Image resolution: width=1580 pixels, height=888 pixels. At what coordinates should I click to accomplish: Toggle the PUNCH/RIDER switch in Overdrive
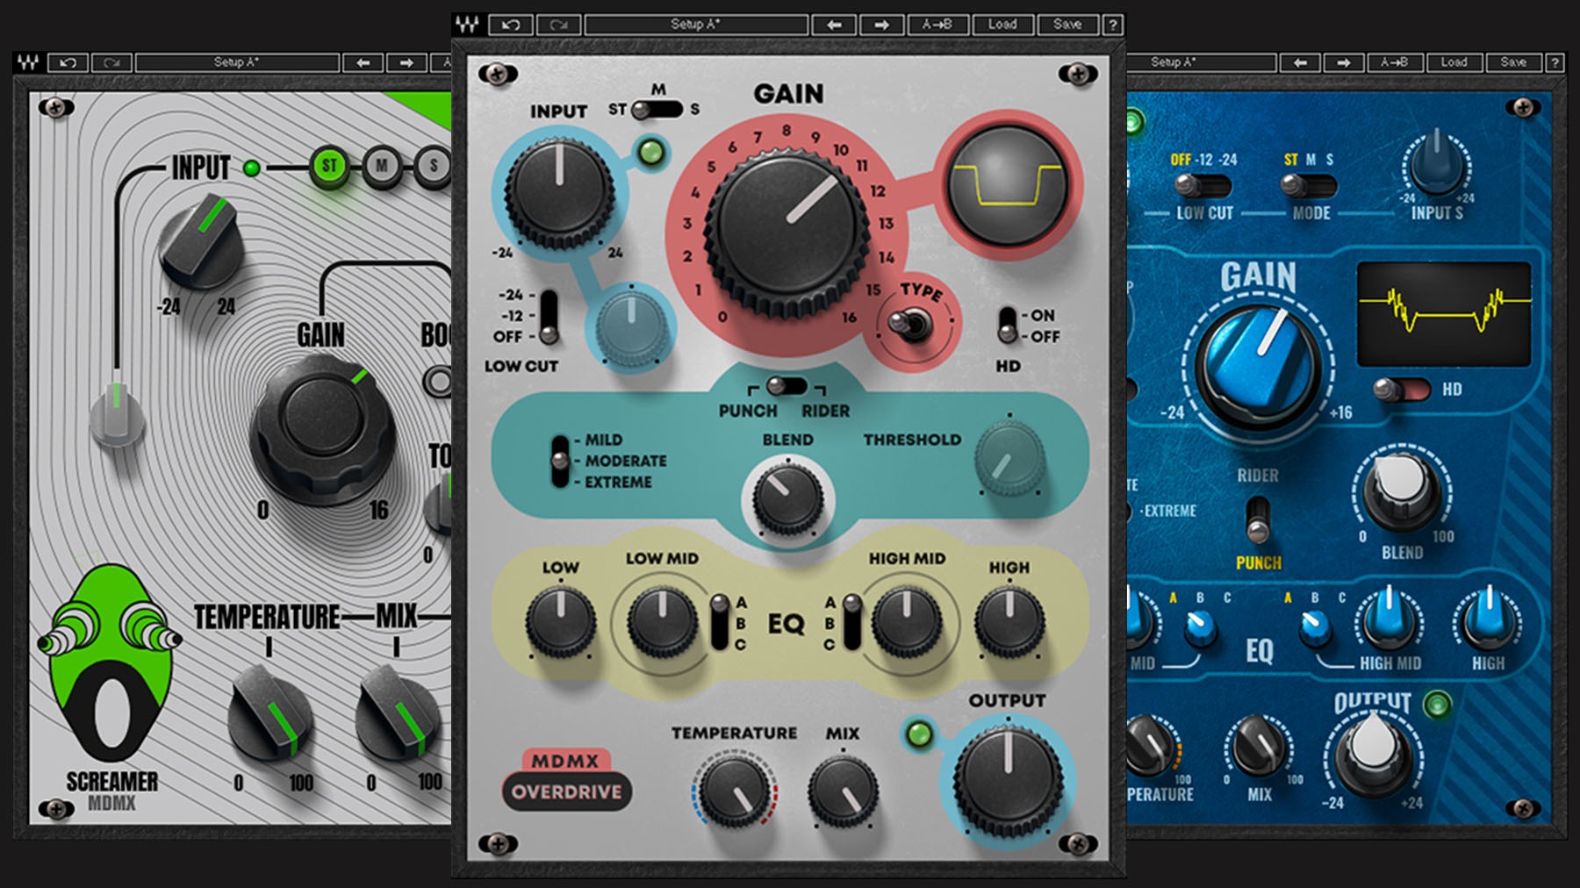[x=786, y=386]
